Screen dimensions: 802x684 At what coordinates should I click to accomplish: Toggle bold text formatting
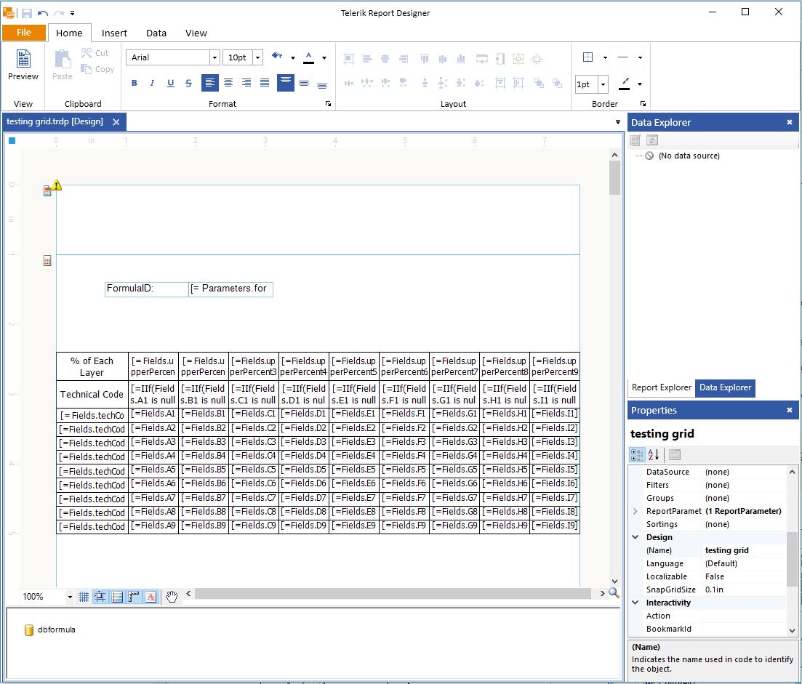(x=135, y=83)
